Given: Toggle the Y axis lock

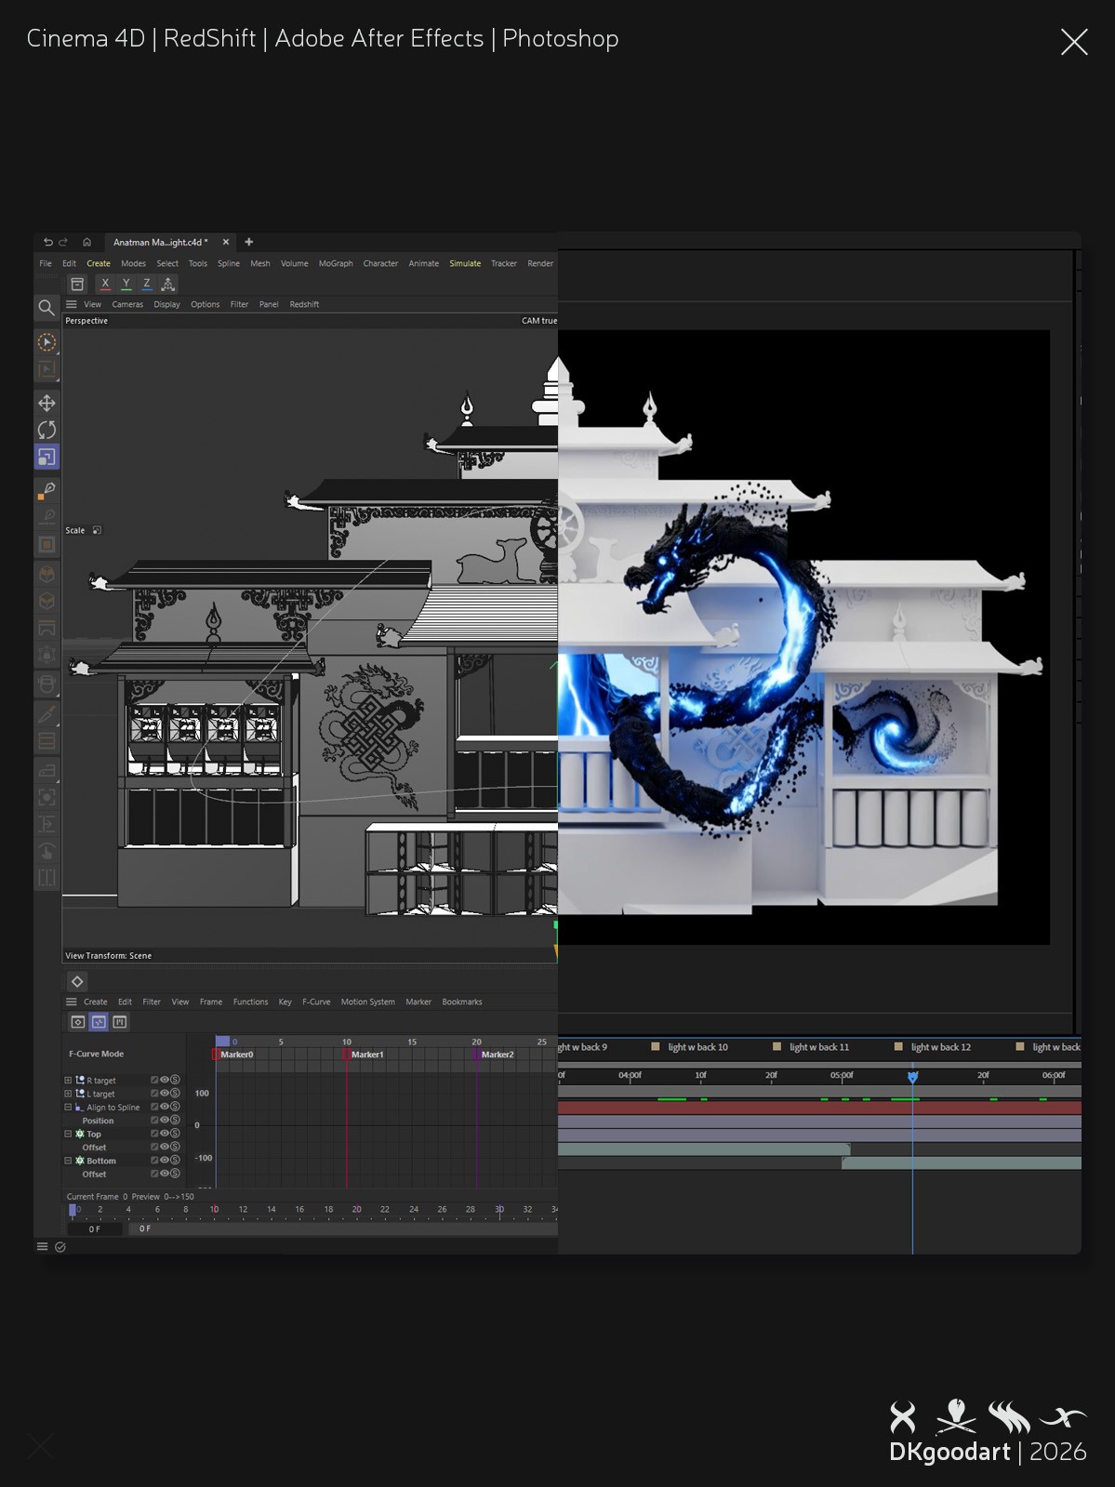Looking at the screenshot, I should [x=126, y=285].
